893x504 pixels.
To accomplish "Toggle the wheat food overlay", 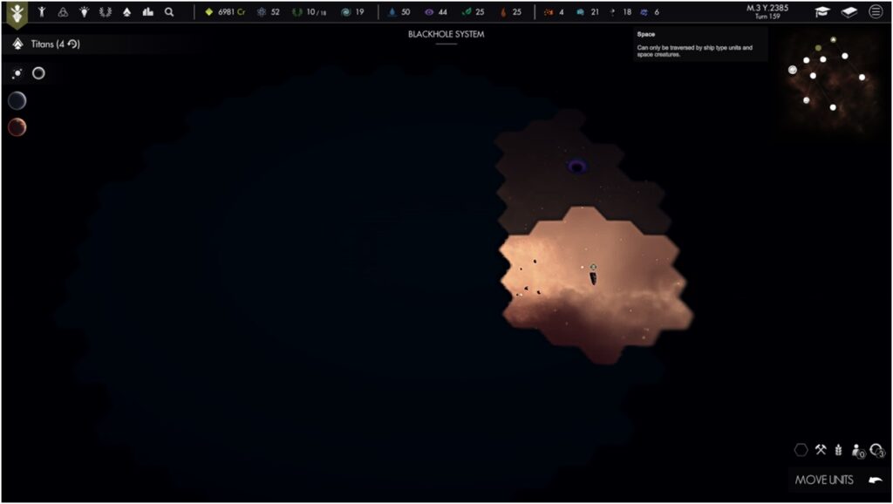I will tap(838, 450).
